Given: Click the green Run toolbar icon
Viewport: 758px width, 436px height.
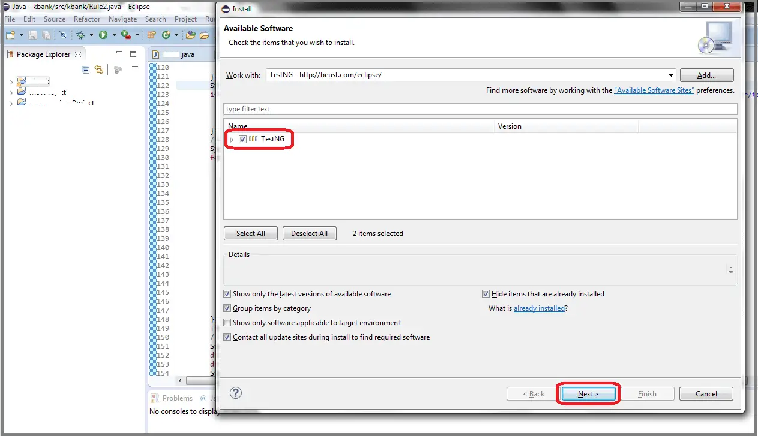Looking at the screenshot, I should (x=103, y=35).
